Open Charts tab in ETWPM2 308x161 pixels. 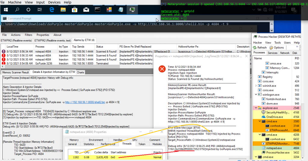pos(80,72)
